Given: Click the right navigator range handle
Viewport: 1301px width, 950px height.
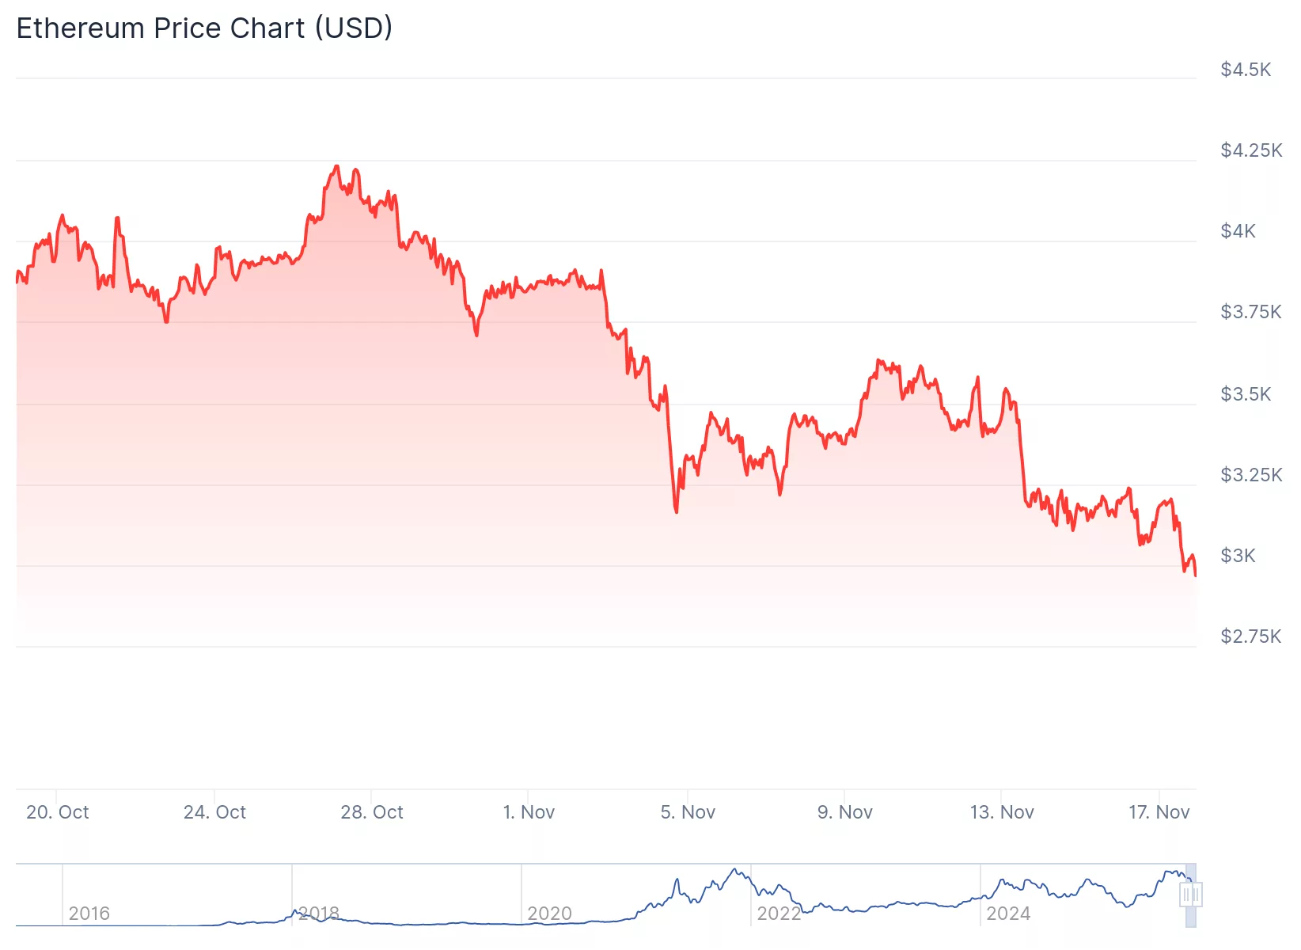Looking at the screenshot, I should [1196, 895].
